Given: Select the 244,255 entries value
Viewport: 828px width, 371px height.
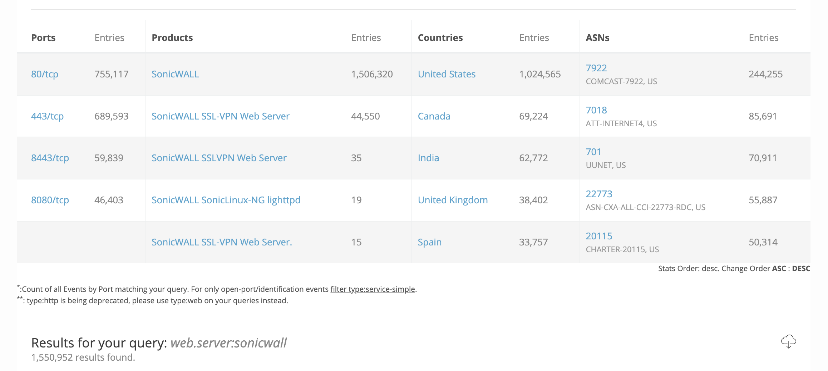Looking at the screenshot, I should [x=766, y=74].
